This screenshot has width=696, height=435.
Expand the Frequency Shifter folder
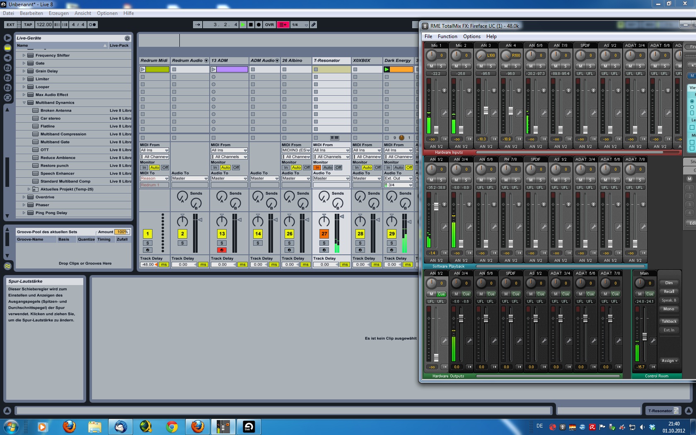[24, 55]
